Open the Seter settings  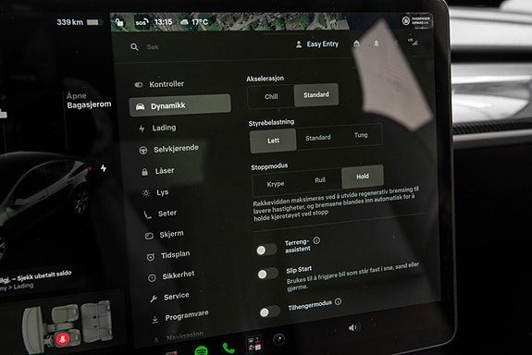click(160, 214)
